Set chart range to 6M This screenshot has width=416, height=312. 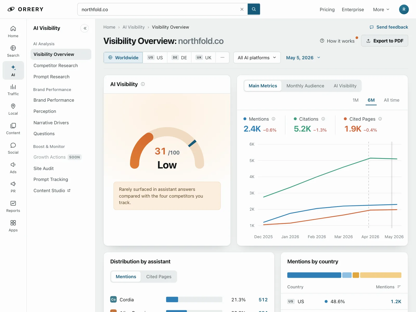point(371,100)
